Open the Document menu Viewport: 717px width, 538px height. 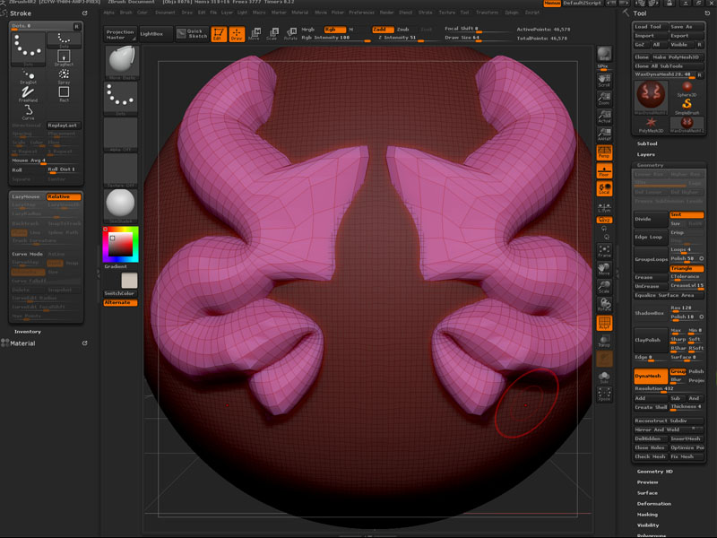(x=165, y=13)
